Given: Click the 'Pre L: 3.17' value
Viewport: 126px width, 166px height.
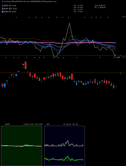Looking at the screenshot, I should [78, 10].
